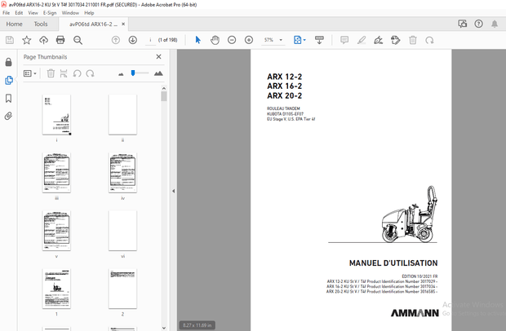Delete selected page using trash icon
The width and height of the screenshot is (506, 331).
click(x=51, y=73)
